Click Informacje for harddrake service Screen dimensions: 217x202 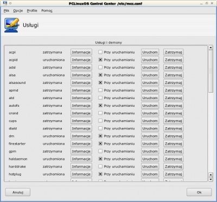[x=81, y=166]
